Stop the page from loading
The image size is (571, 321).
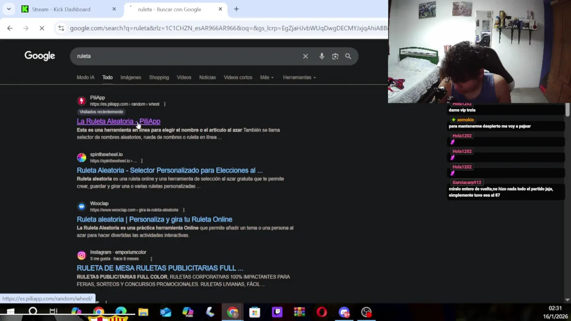point(41,28)
